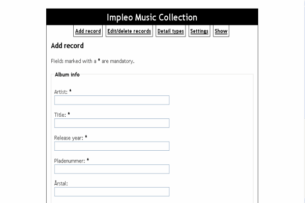Click into the Title input box
The height and width of the screenshot is (203, 305).
tap(112, 123)
